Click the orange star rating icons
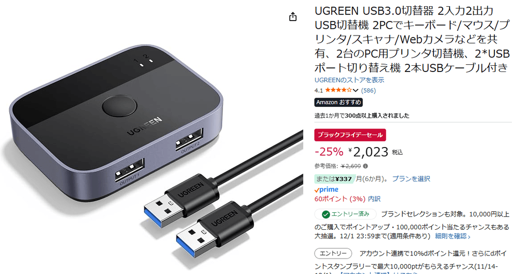Screen dimensions: 515x274 [x=339, y=90]
